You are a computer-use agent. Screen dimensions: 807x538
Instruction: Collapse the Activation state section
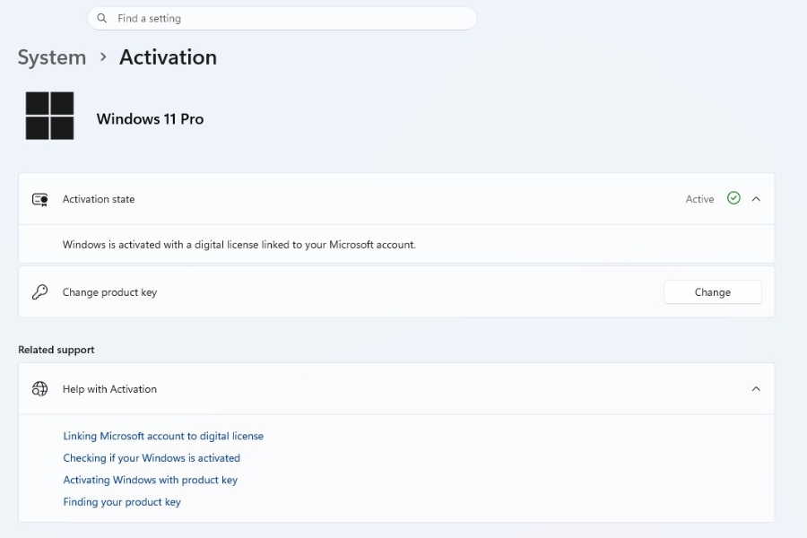click(756, 199)
